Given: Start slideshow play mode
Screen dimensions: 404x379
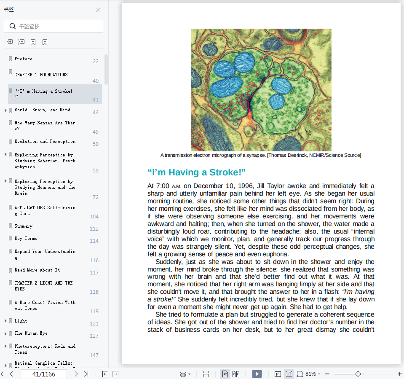Looking at the screenshot, I should (257, 374).
